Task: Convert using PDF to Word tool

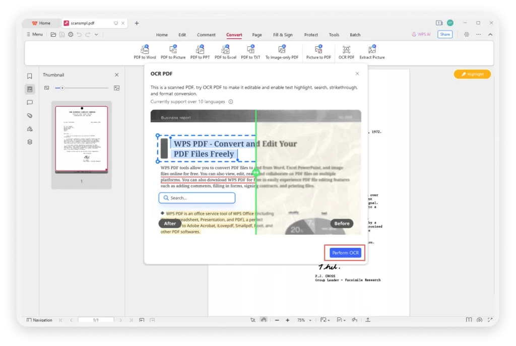Action: pyautogui.click(x=145, y=52)
